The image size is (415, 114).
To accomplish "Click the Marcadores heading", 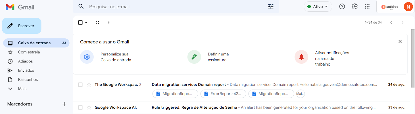I will tap(20, 104).
